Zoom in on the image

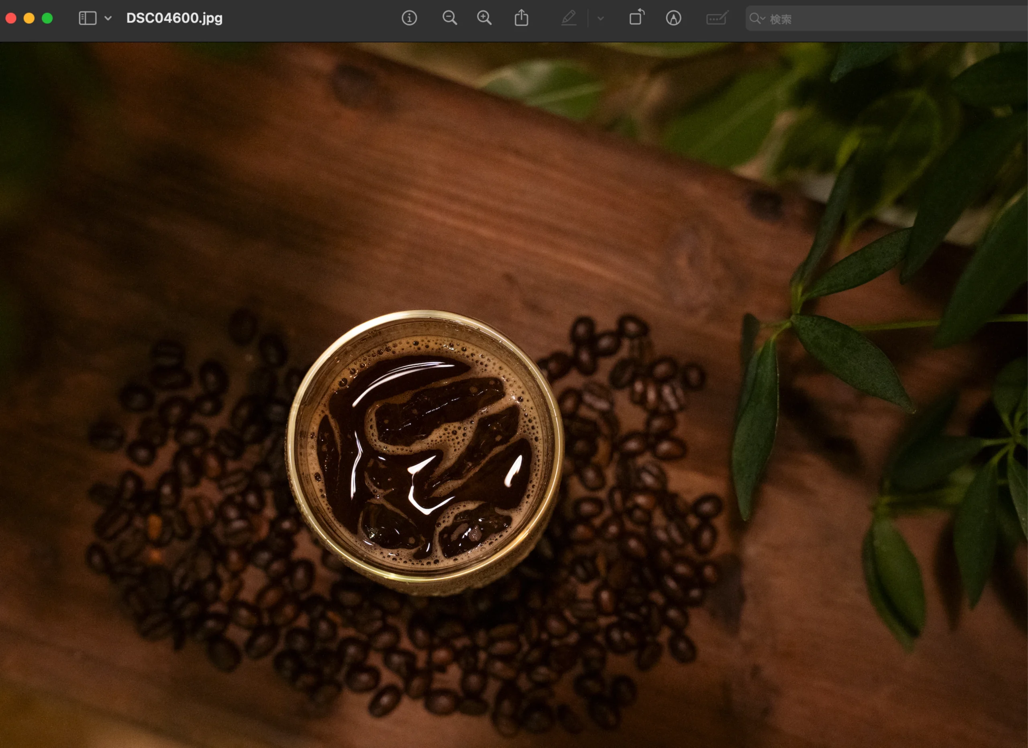click(484, 18)
